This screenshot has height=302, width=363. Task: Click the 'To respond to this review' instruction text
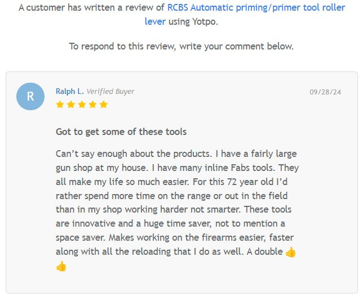pyautogui.click(x=181, y=46)
